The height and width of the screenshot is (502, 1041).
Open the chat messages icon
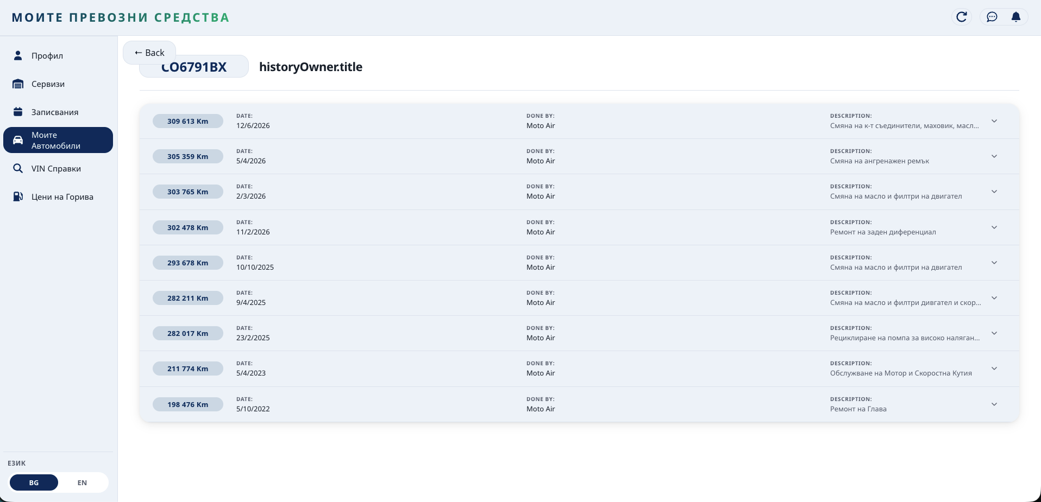coord(992,17)
